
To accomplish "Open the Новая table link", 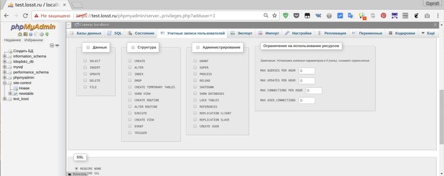I will (24, 88).
